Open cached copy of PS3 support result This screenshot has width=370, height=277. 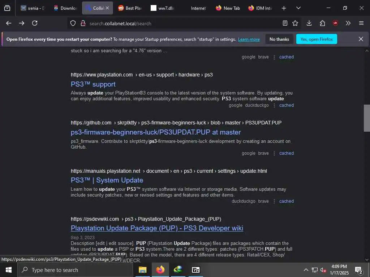(x=287, y=105)
